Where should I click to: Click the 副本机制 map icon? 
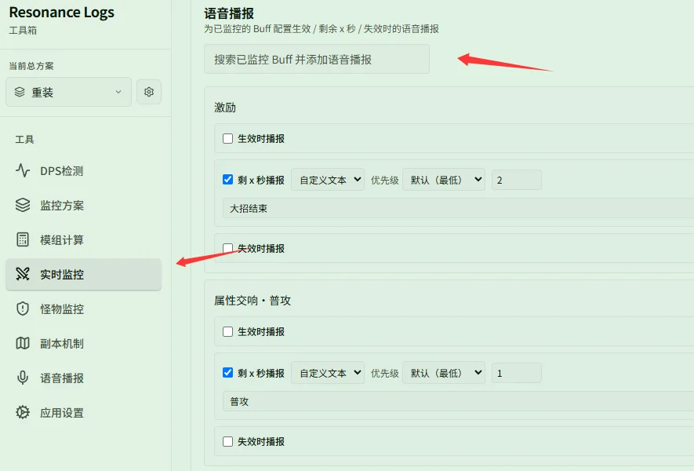tap(23, 343)
